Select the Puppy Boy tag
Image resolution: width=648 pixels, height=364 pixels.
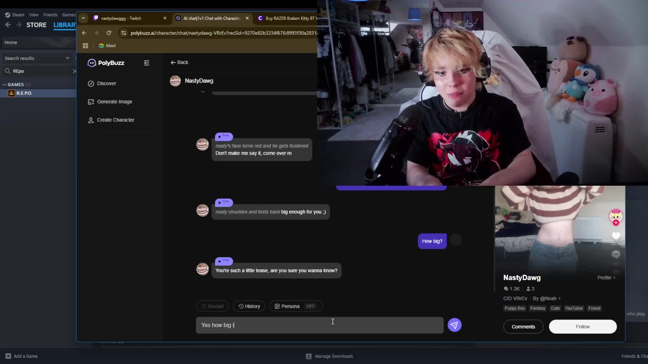click(515, 308)
